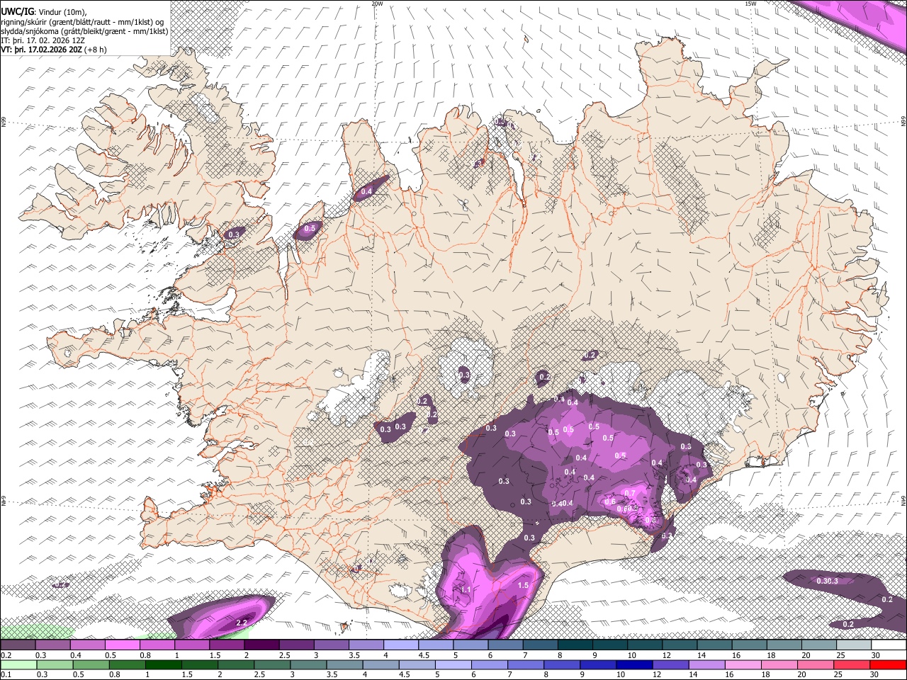The width and height of the screenshot is (907, 680).
Task: Select the darkest green bottom-row swatch between 1 and 1.5
Action: coord(164,665)
